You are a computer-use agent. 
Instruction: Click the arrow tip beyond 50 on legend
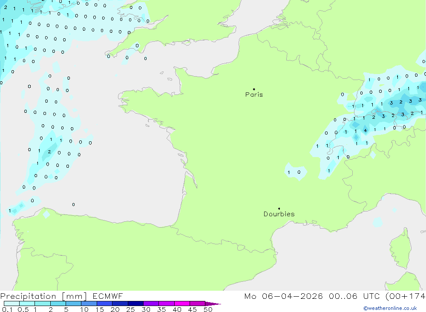coord(213,304)
